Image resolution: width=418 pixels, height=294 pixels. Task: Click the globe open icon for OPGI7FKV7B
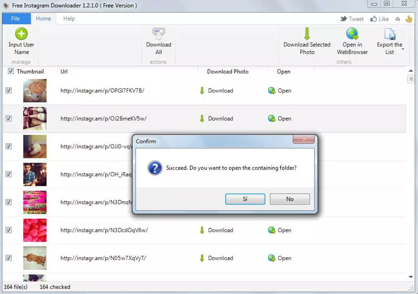[272, 91]
